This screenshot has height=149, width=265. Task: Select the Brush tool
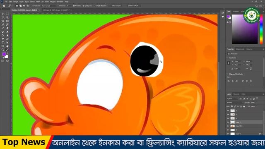pyautogui.click(x=3, y=28)
